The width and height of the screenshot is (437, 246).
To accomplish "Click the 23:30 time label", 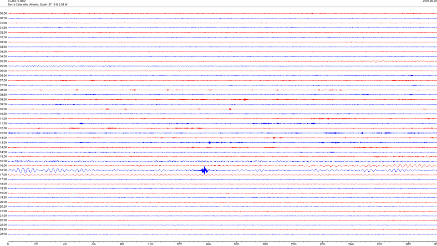I will coord(3,234).
